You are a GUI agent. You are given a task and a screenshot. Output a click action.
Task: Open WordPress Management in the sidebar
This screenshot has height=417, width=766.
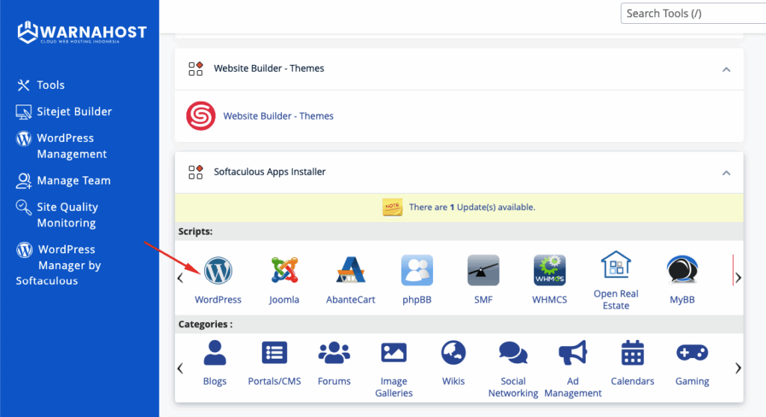[x=61, y=146]
